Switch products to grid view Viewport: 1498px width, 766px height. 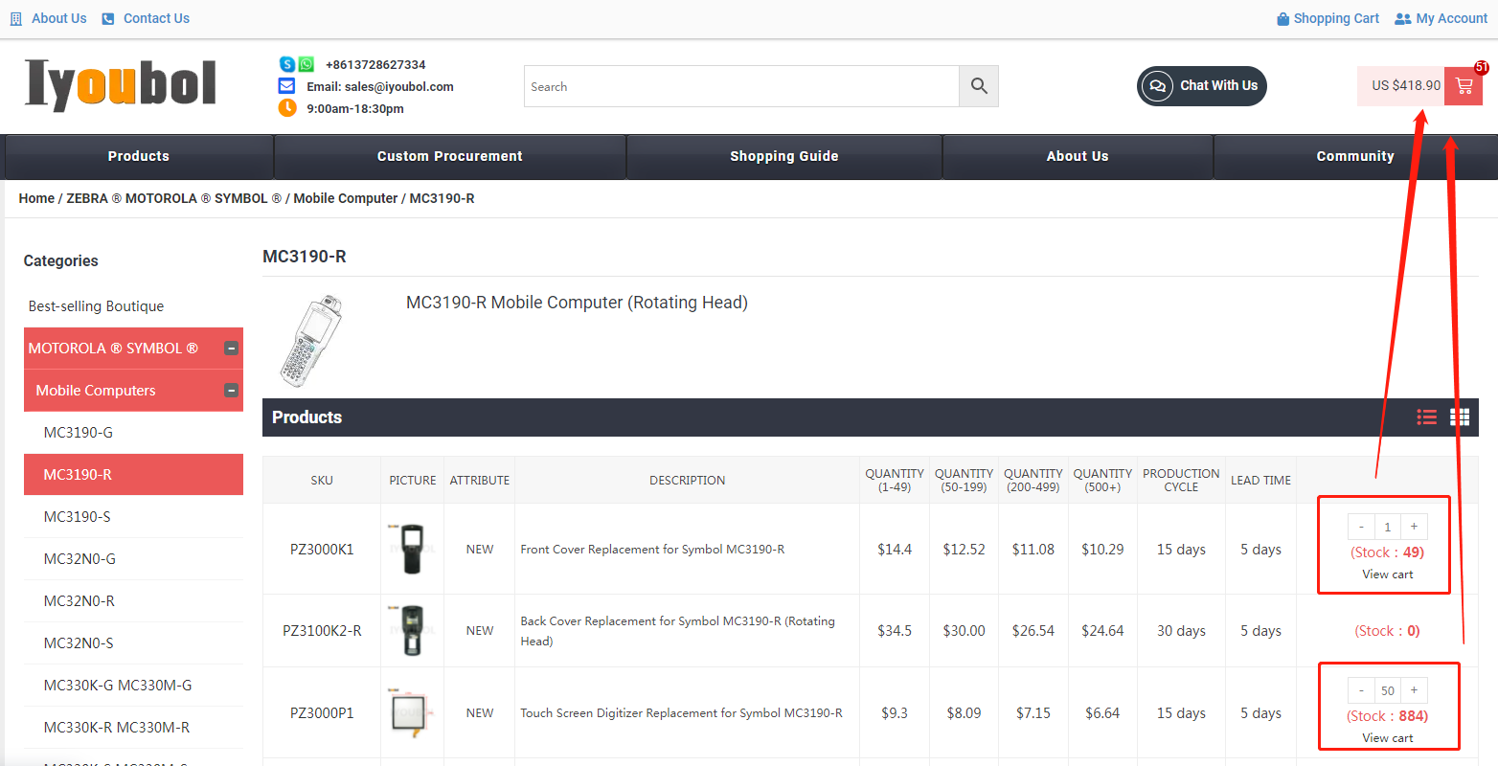(1460, 417)
